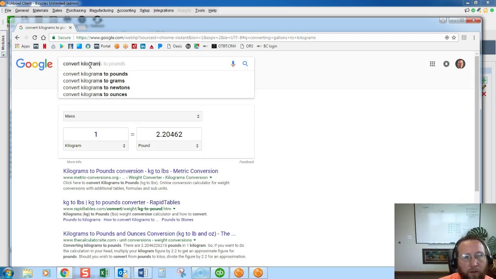The height and width of the screenshot is (279, 496).
Task: Switch to Chrome in the taskbar
Action: point(65,273)
